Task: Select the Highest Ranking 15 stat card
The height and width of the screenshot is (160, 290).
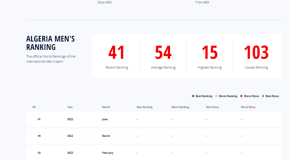Action: (x=210, y=56)
